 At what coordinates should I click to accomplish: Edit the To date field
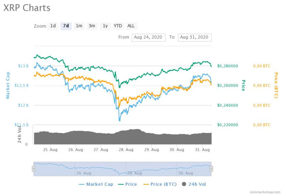point(194,37)
